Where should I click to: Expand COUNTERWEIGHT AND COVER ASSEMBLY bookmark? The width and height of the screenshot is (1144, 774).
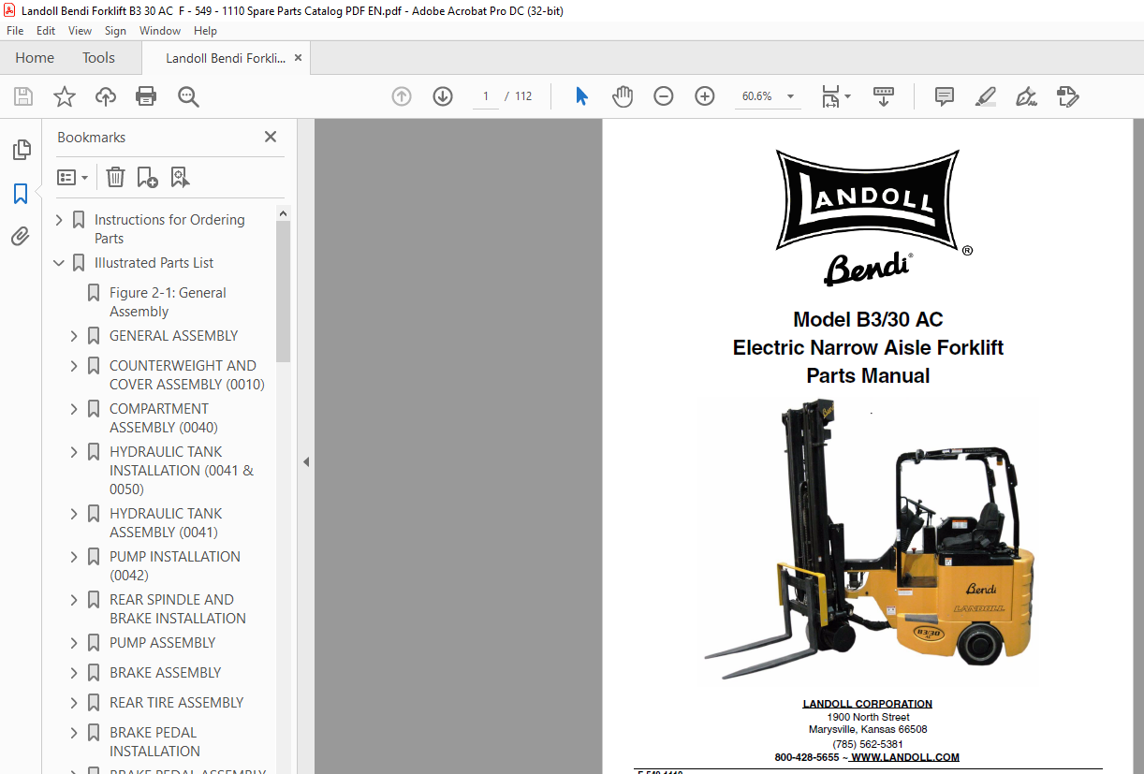point(74,366)
